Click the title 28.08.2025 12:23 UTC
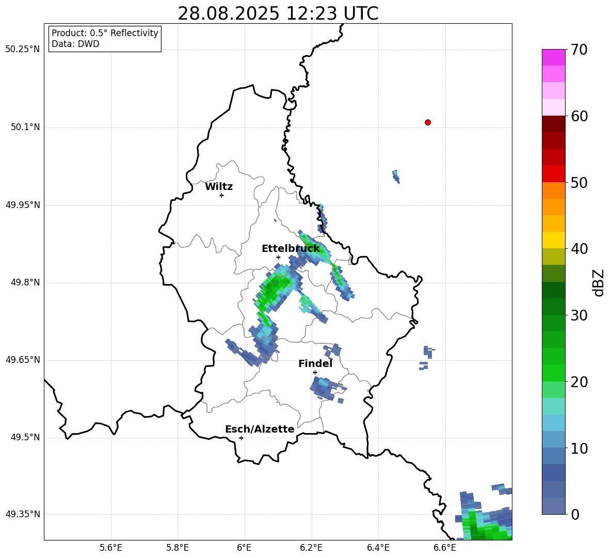The image size is (611, 558). click(278, 13)
